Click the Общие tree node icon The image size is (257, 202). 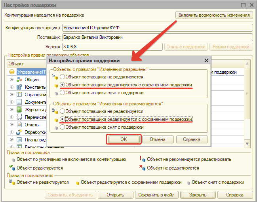coord(19,80)
